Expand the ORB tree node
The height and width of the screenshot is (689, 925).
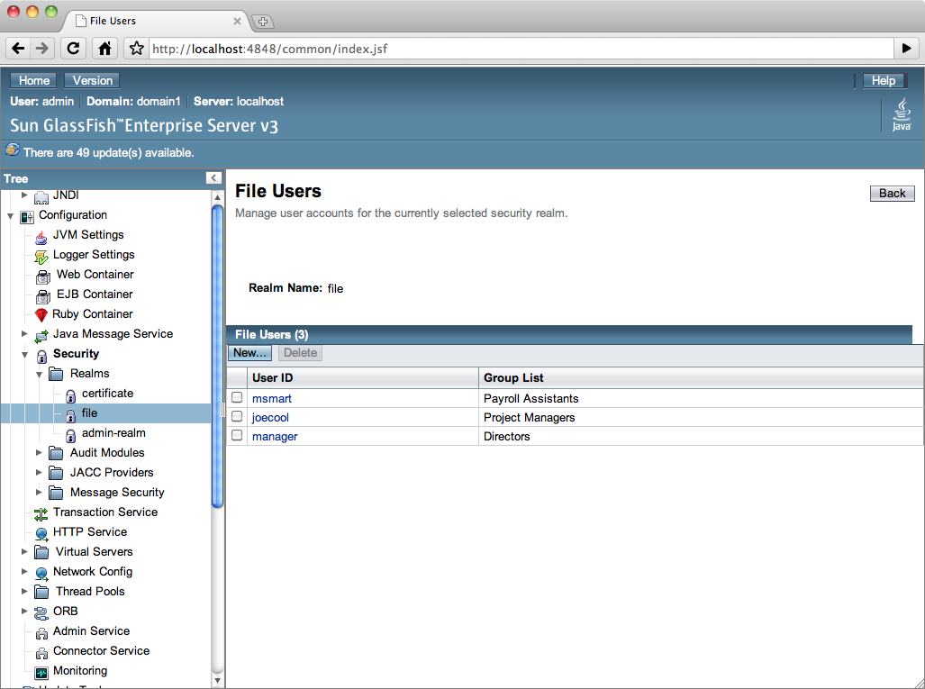[24, 611]
